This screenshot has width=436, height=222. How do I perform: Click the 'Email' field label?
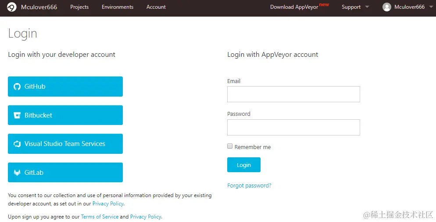coord(234,81)
